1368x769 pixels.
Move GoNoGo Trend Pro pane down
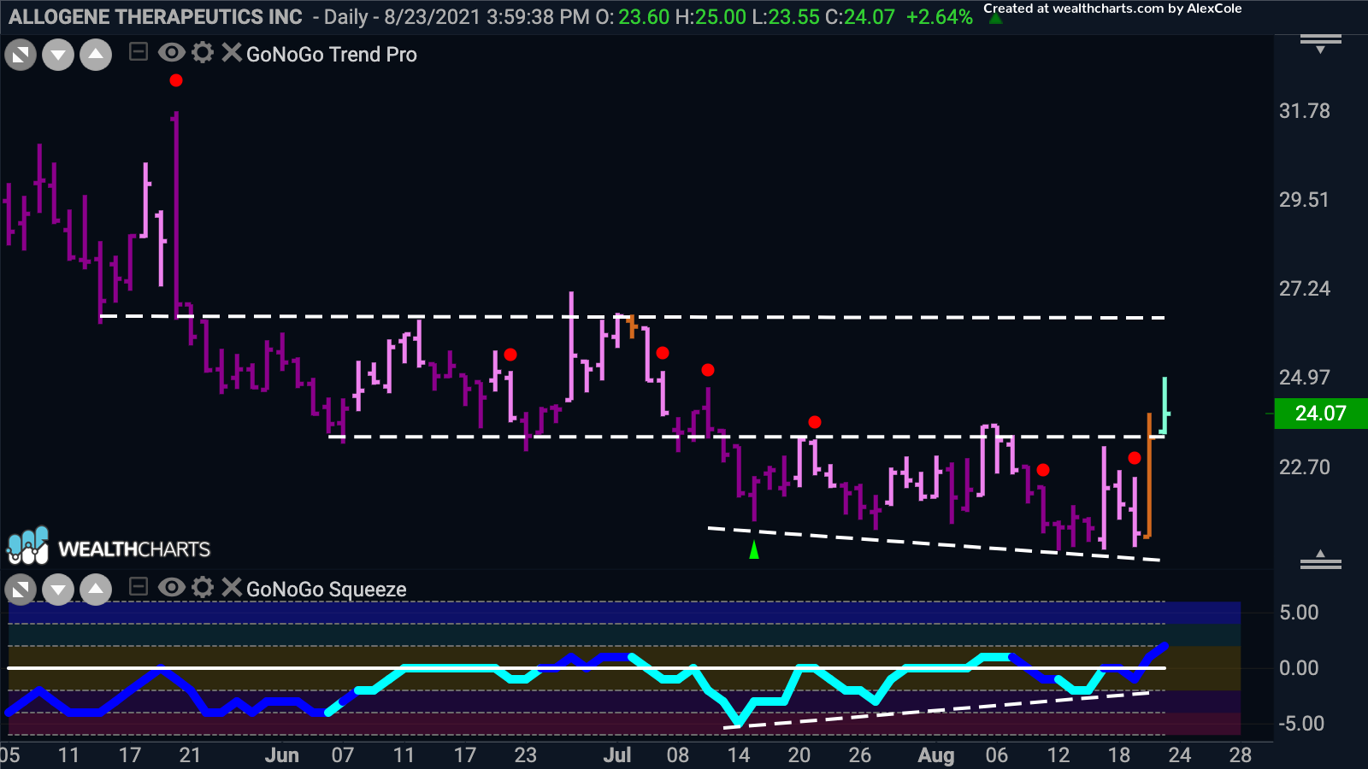pyautogui.click(x=58, y=56)
